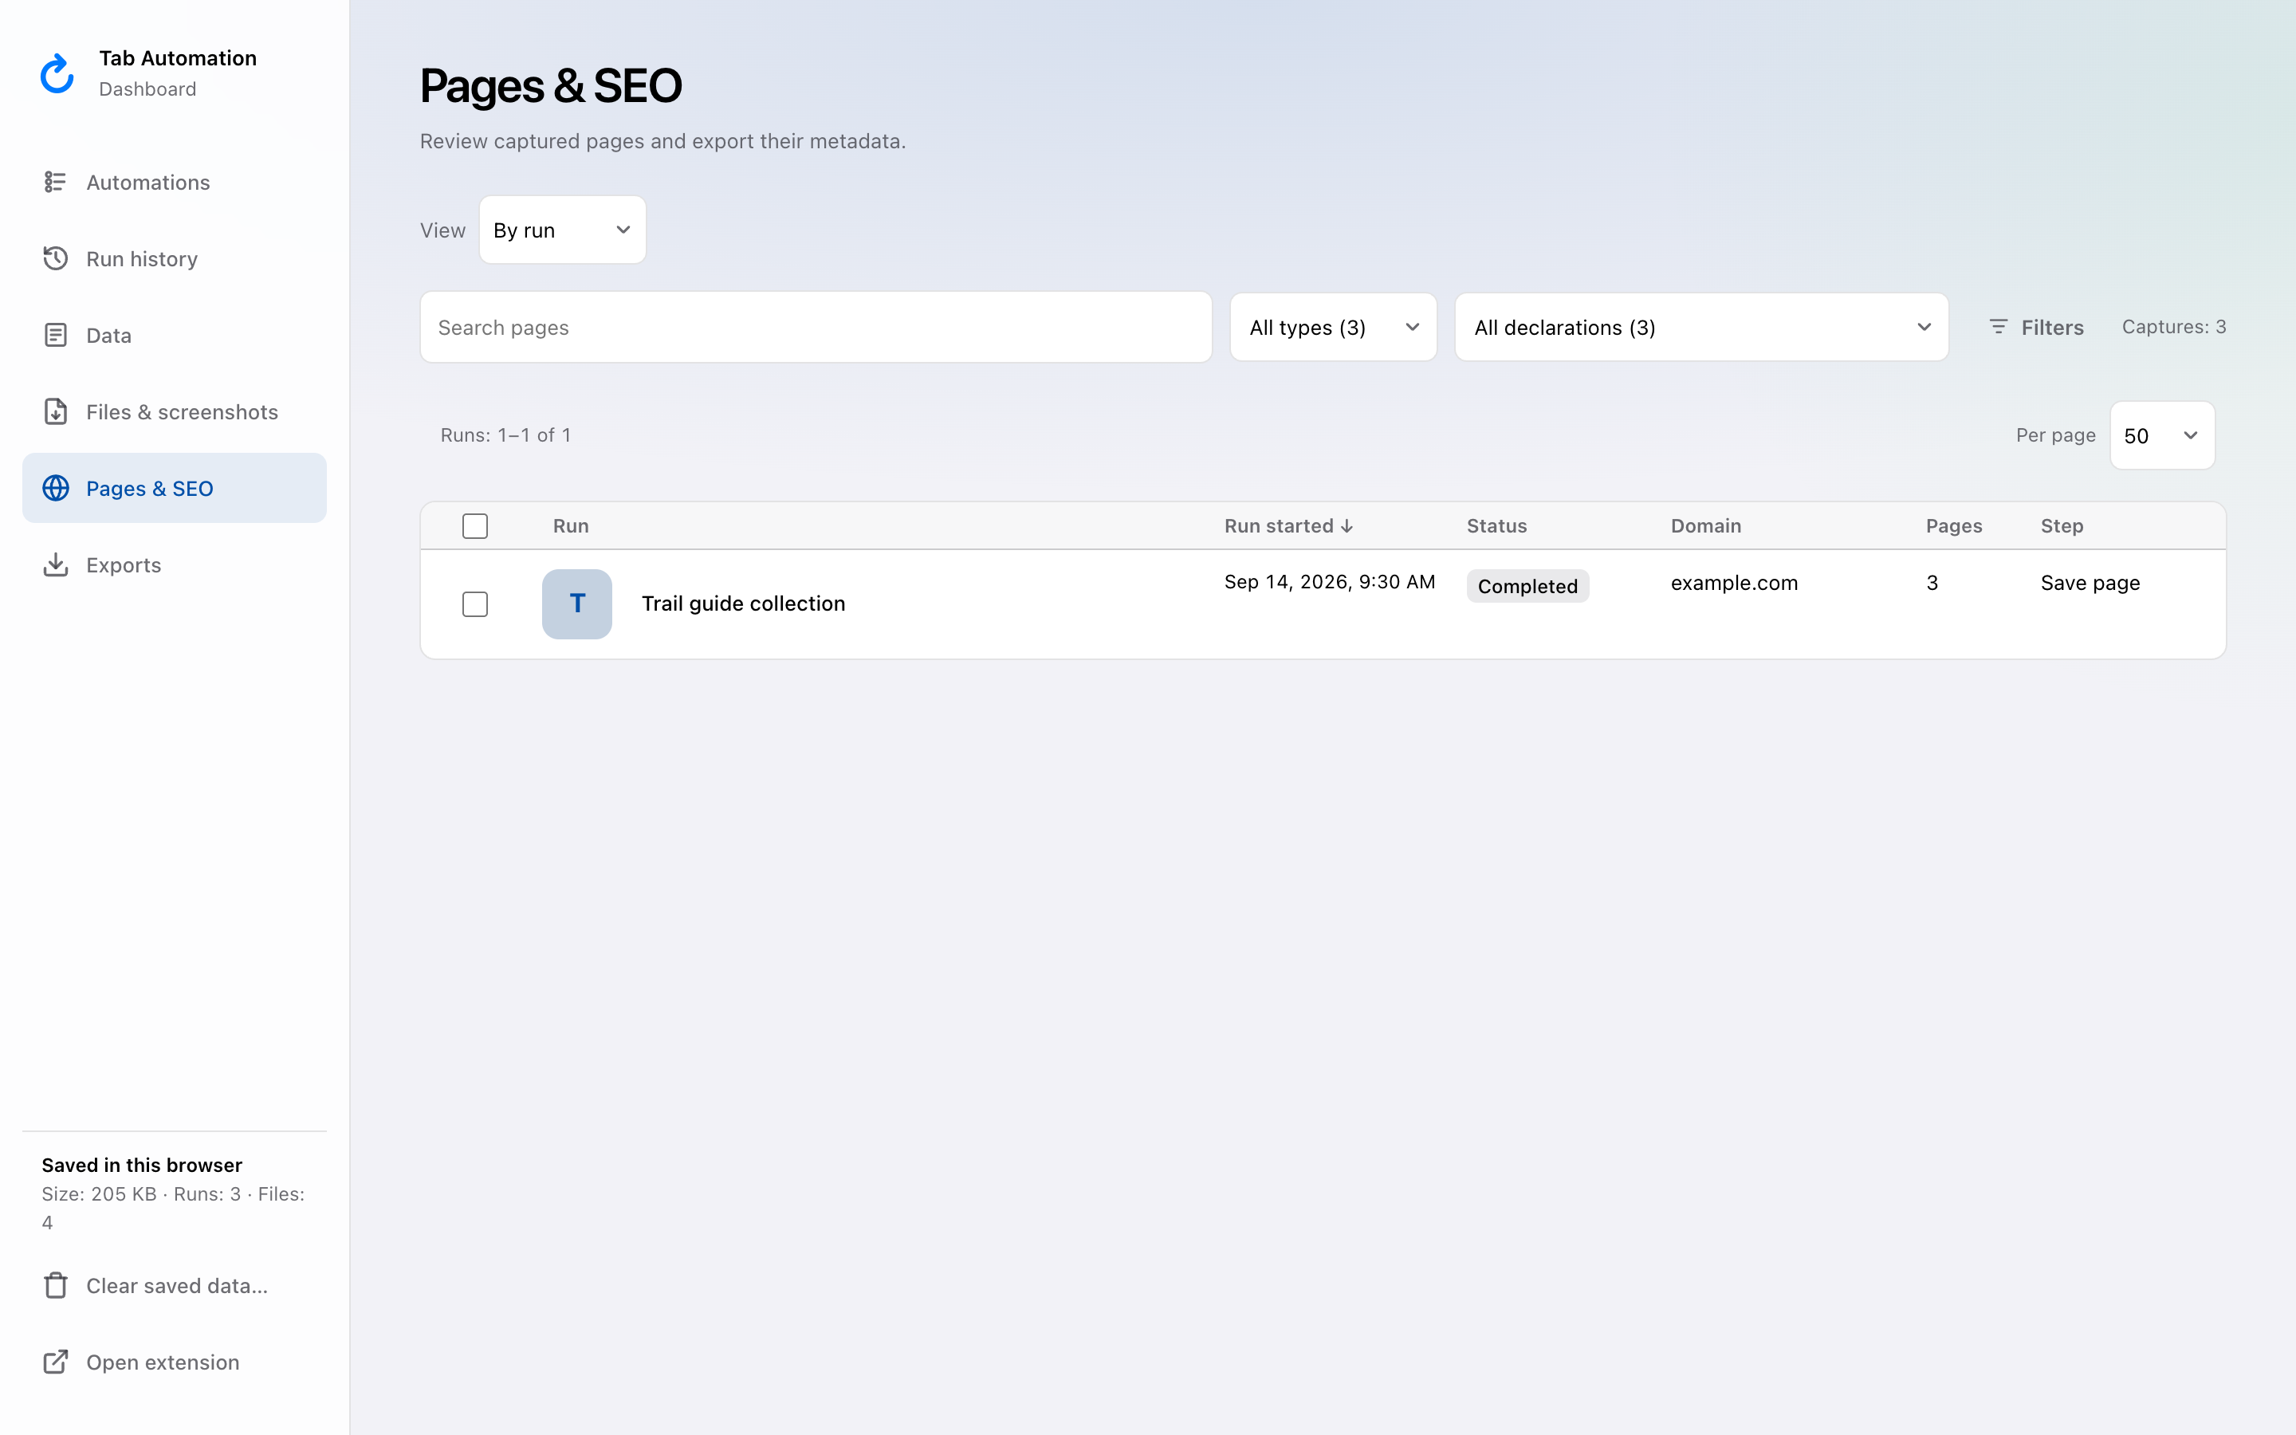This screenshot has height=1435, width=2296.
Task: Tick the select-all checkbox in table header
Action: coord(474,526)
